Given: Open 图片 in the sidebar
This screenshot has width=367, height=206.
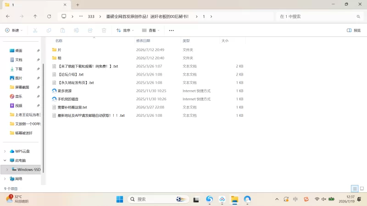Looking at the screenshot, I should click(19, 78).
